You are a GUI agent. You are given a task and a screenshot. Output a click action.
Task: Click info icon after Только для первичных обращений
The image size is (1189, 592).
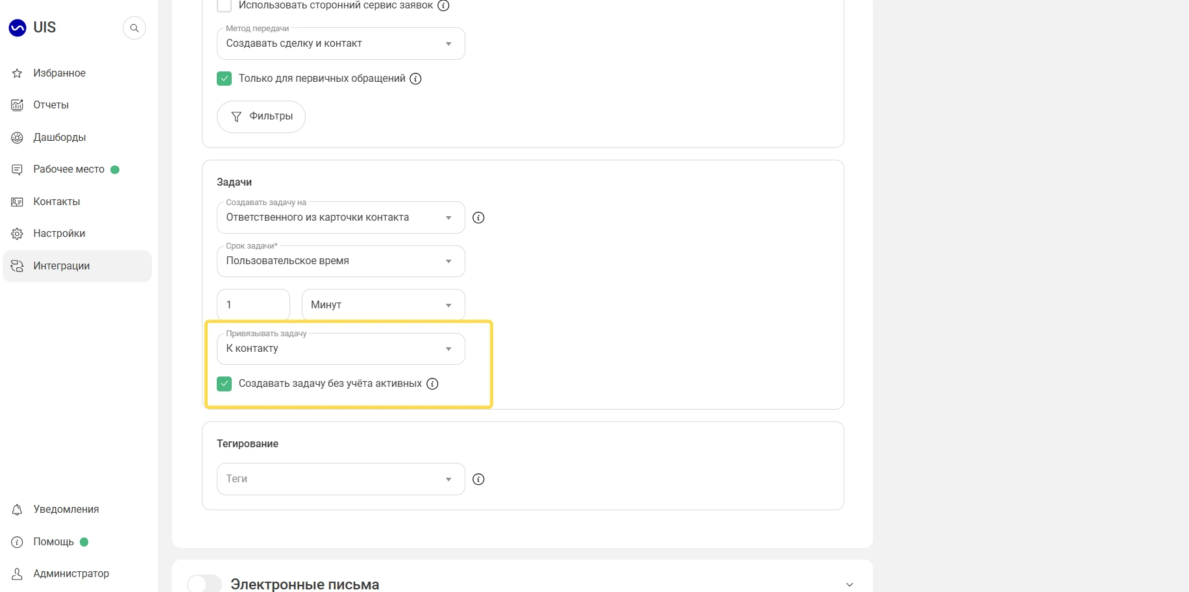point(415,79)
